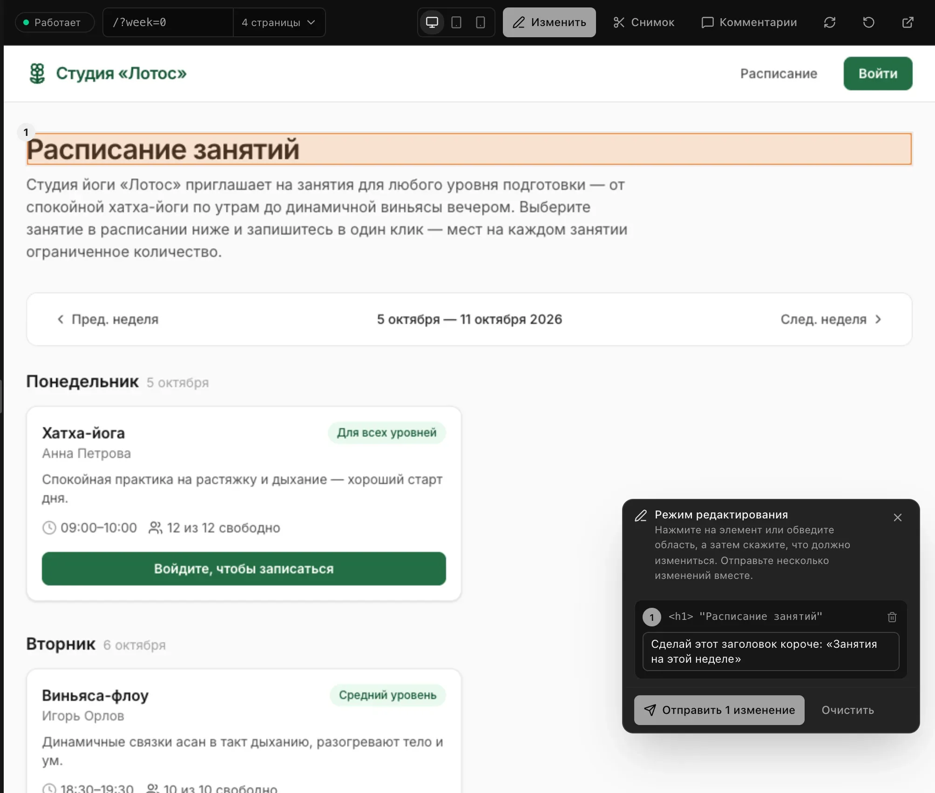The width and height of the screenshot is (935, 793).
Task: Open the Комментарии panel
Action: click(749, 22)
